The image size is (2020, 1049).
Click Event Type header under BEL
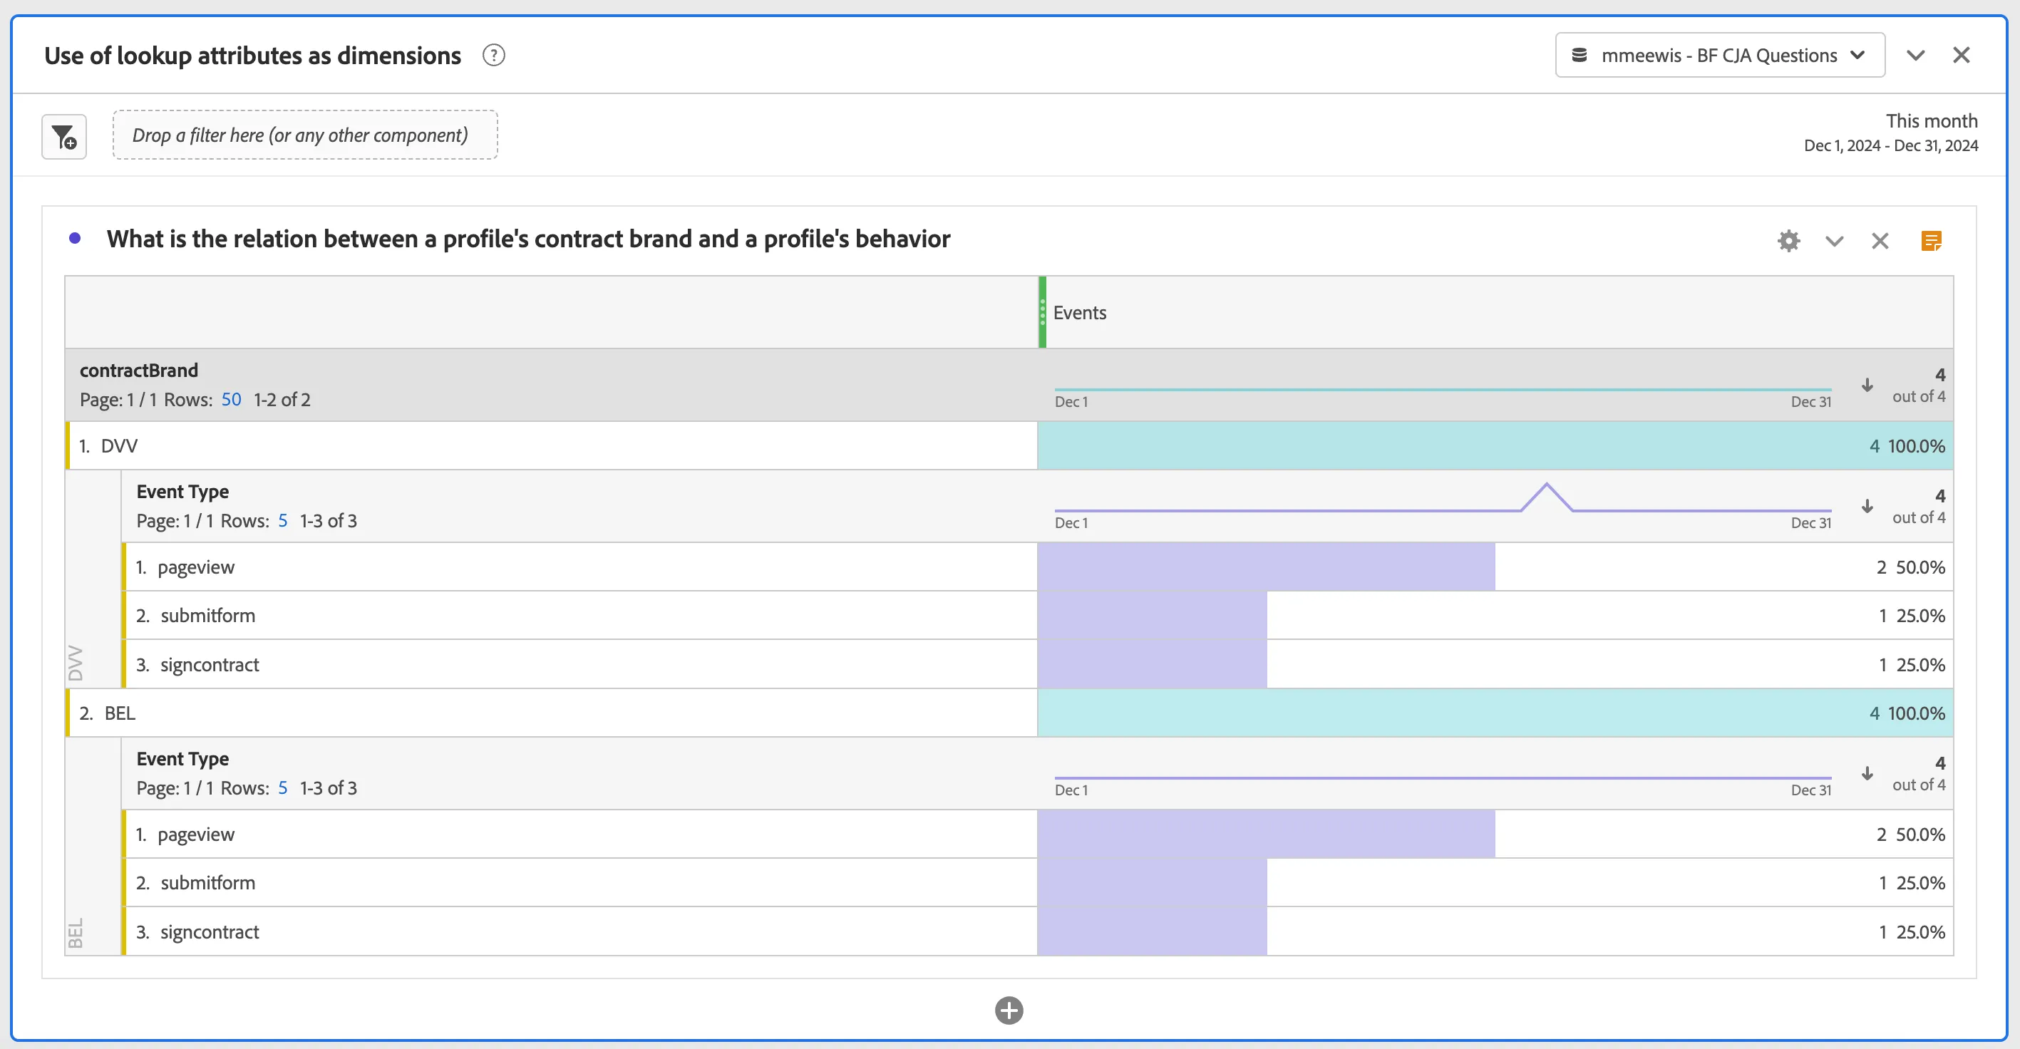coord(182,759)
